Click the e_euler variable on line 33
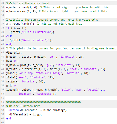The image size is (117, 124). coord(12,7)
